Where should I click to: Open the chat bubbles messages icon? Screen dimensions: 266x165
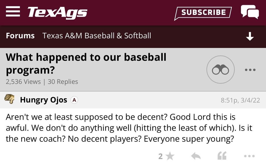click(250, 12)
